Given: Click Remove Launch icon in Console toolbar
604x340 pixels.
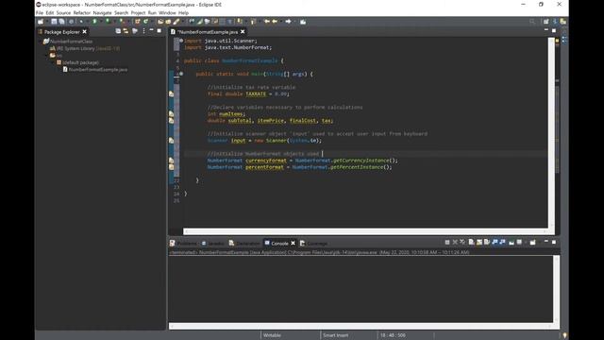Looking at the screenshot, I should (455, 242).
